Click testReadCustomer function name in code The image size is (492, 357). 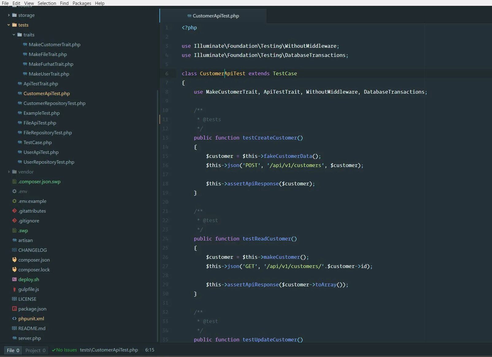[x=267, y=239]
